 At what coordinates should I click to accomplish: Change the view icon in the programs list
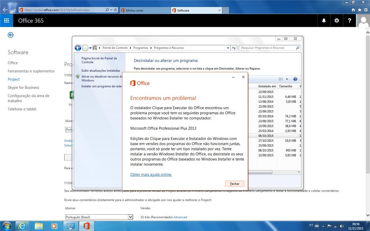pos(281,79)
